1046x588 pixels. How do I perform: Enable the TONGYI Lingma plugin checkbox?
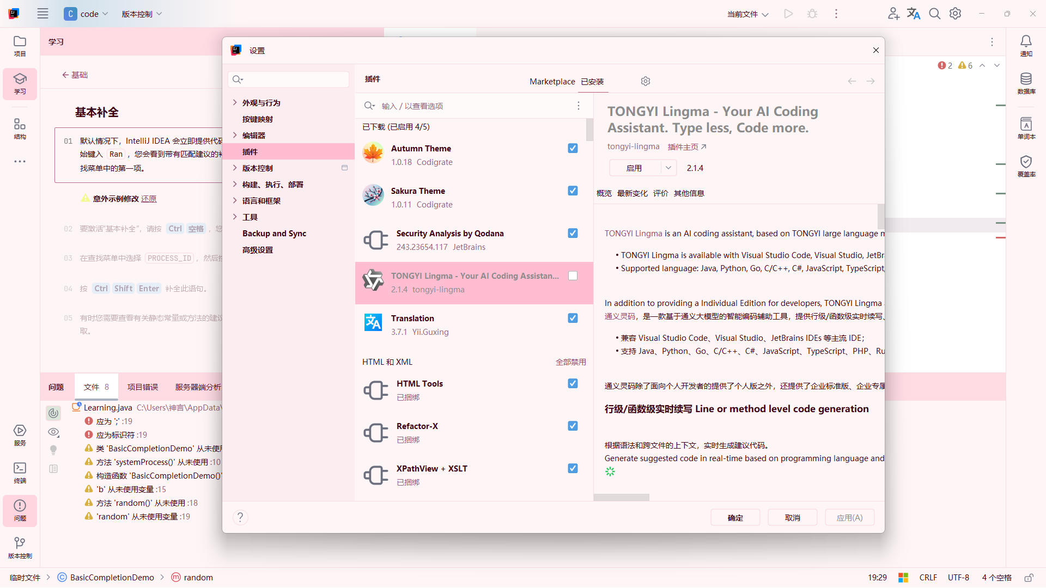point(573,276)
